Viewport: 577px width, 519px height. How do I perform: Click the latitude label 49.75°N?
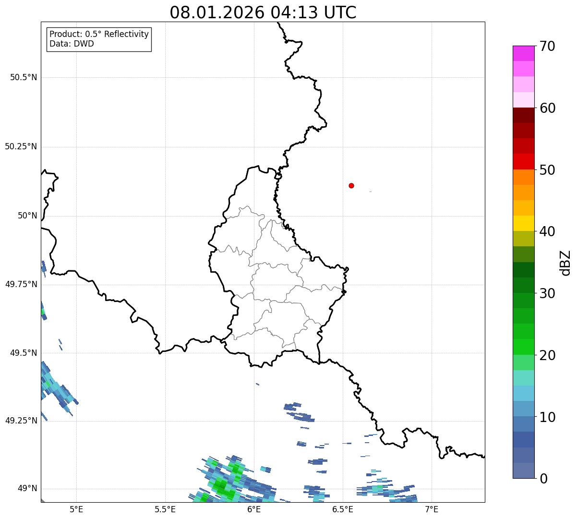point(21,284)
